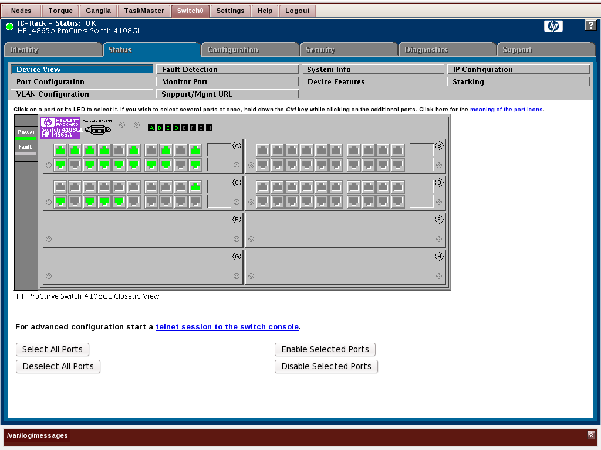Click the /var/log/messages bar label
Image resolution: width=601 pixels, height=450 pixels.
pyautogui.click(x=37, y=435)
